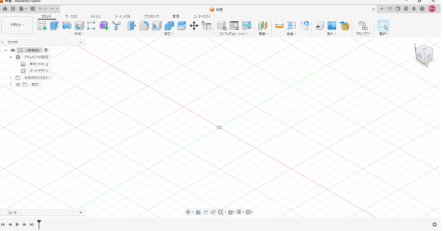Switch to the プラスチック tab
This screenshot has height=231, width=443.
pyautogui.click(x=152, y=16)
